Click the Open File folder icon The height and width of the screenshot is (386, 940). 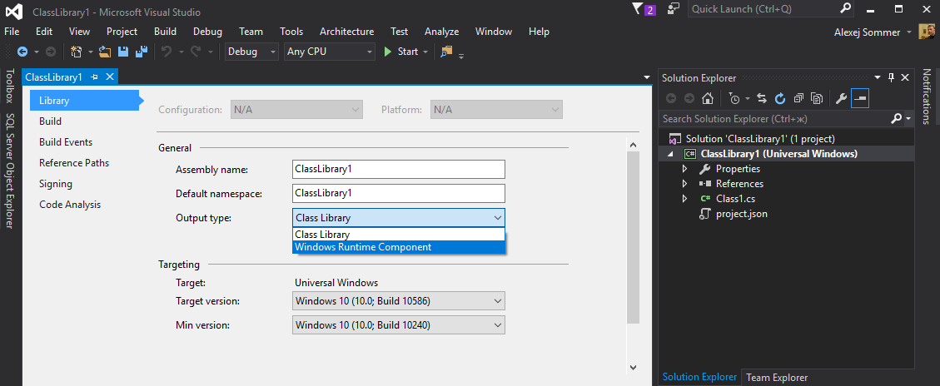tap(106, 52)
